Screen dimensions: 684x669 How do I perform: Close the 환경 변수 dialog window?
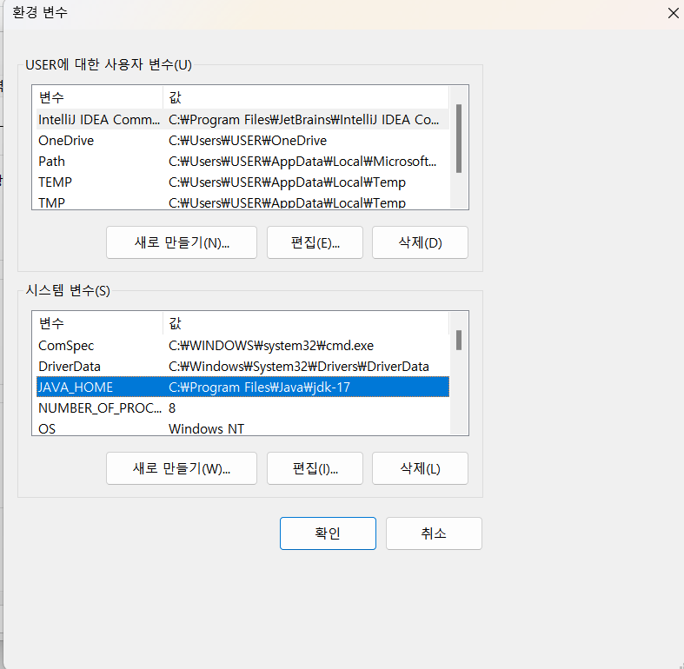pos(673,13)
